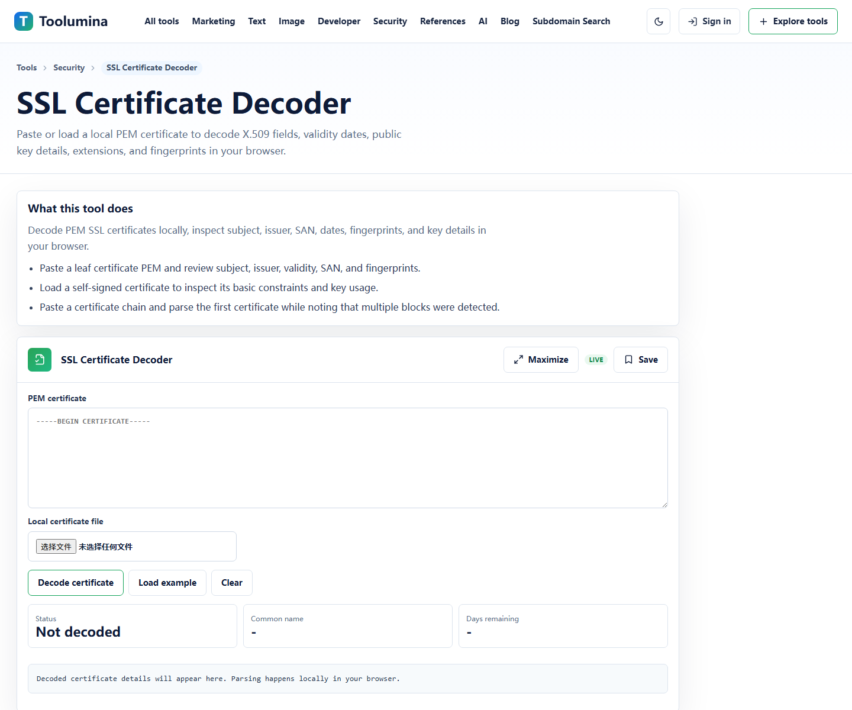Click the 'Local certificate file' label
This screenshot has height=710, width=852.
coord(66,521)
